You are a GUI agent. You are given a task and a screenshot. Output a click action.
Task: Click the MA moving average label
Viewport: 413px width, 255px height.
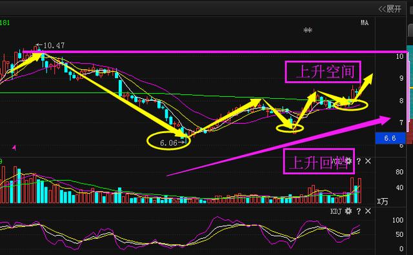(x=365, y=23)
